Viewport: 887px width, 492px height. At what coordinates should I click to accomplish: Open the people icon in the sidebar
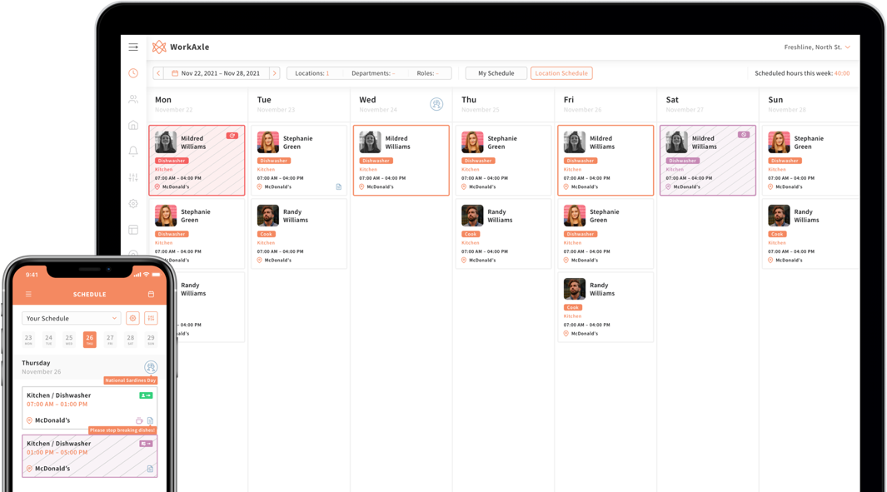point(133,99)
